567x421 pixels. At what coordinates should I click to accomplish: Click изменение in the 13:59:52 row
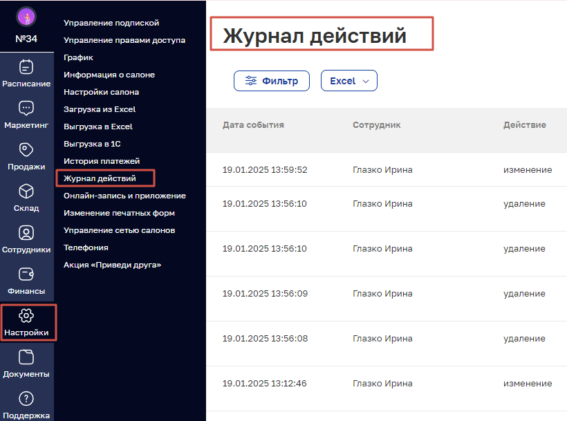528,170
